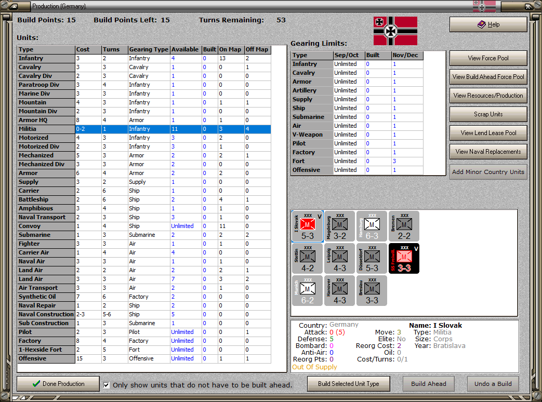Click View Naval Replacements
The height and width of the screenshot is (402, 542).
488,151
